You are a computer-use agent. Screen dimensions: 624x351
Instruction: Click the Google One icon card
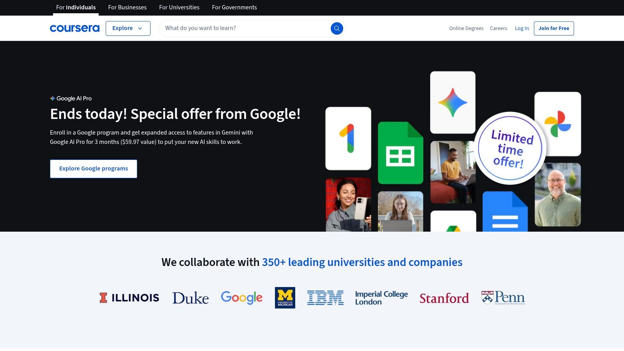(348, 138)
